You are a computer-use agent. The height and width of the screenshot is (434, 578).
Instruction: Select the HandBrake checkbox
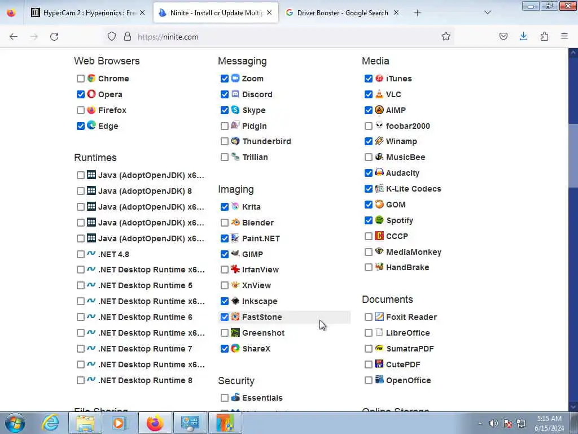368,267
